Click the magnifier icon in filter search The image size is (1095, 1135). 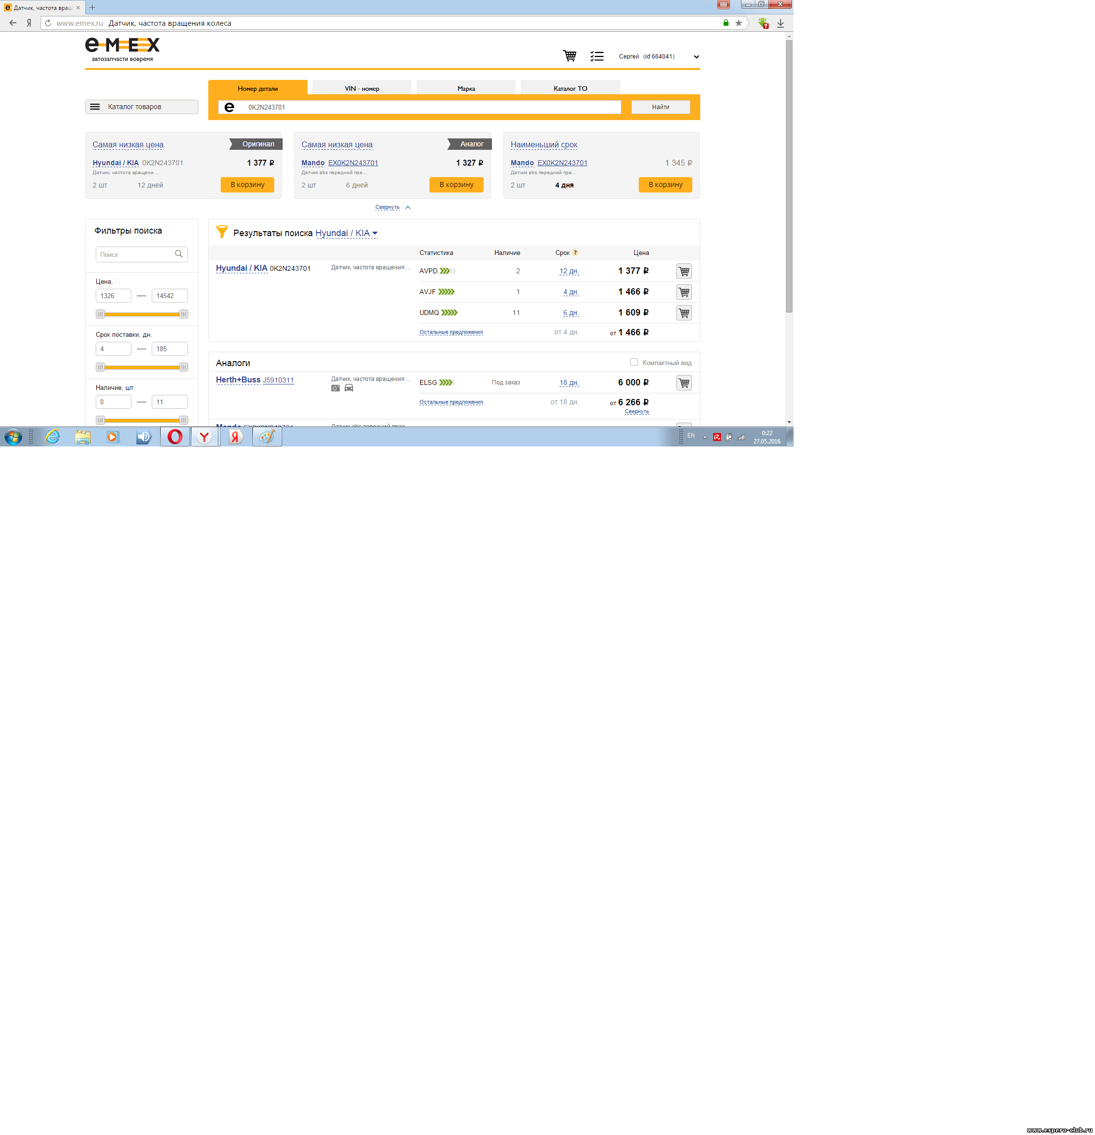click(179, 254)
